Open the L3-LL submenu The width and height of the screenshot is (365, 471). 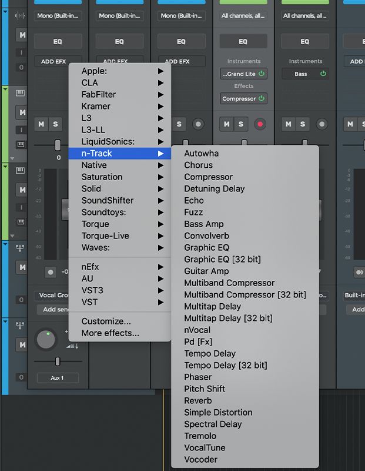(120, 130)
